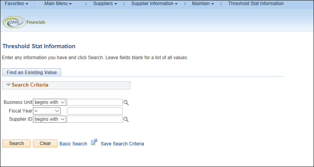Open Business Unit lookup magnifier icon
Image resolution: width=314 pixels, height=167 pixels.
126,103
